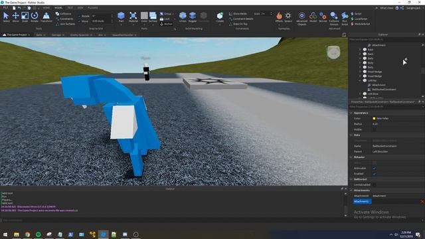Expand the Left Shoe tree node
This screenshot has height=239, width=425.
pyautogui.click(x=360, y=94)
